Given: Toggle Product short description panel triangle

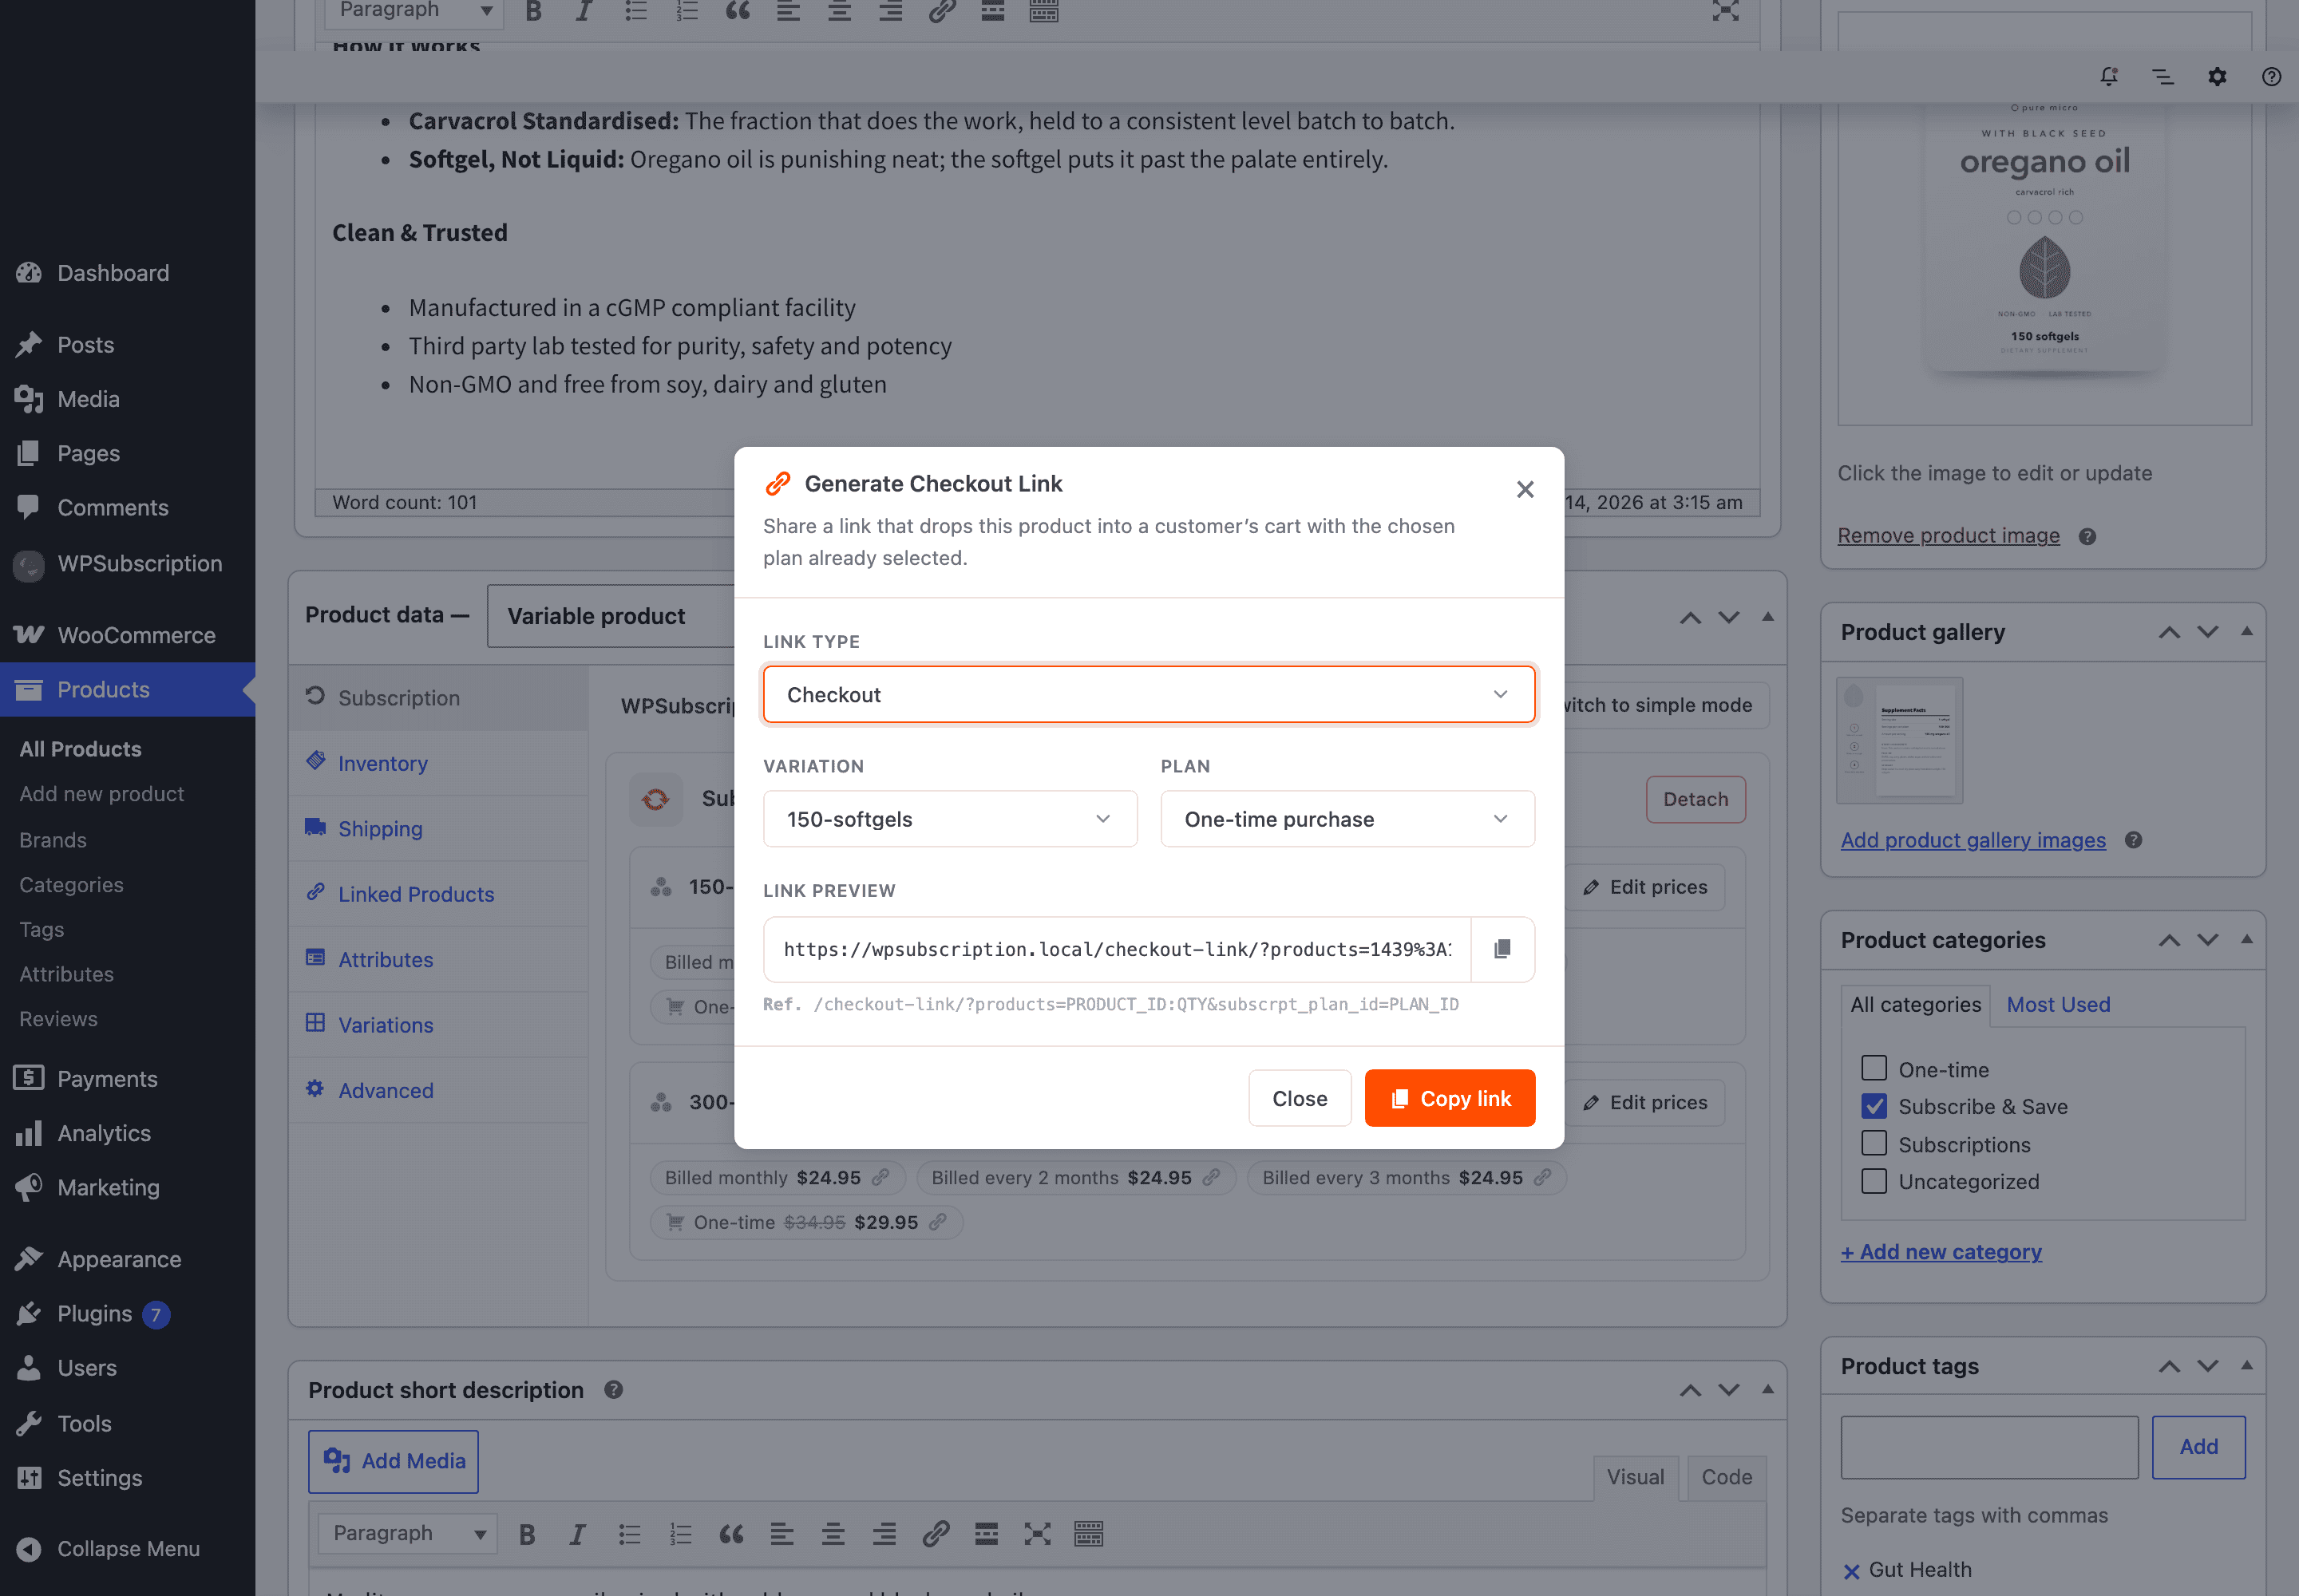Looking at the screenshot, I should (1768, 1389).
